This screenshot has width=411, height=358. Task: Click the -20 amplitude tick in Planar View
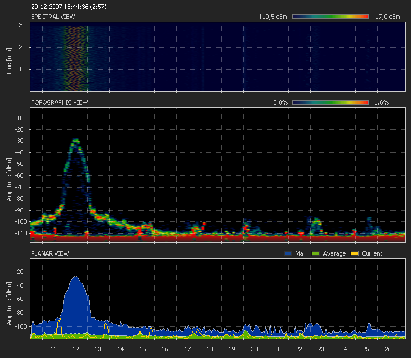point(19,272)
